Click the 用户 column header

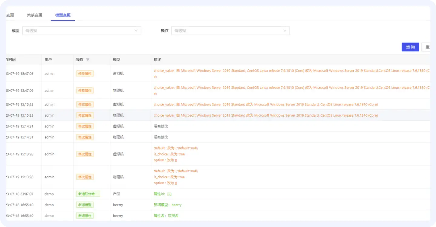pos(48,60)
